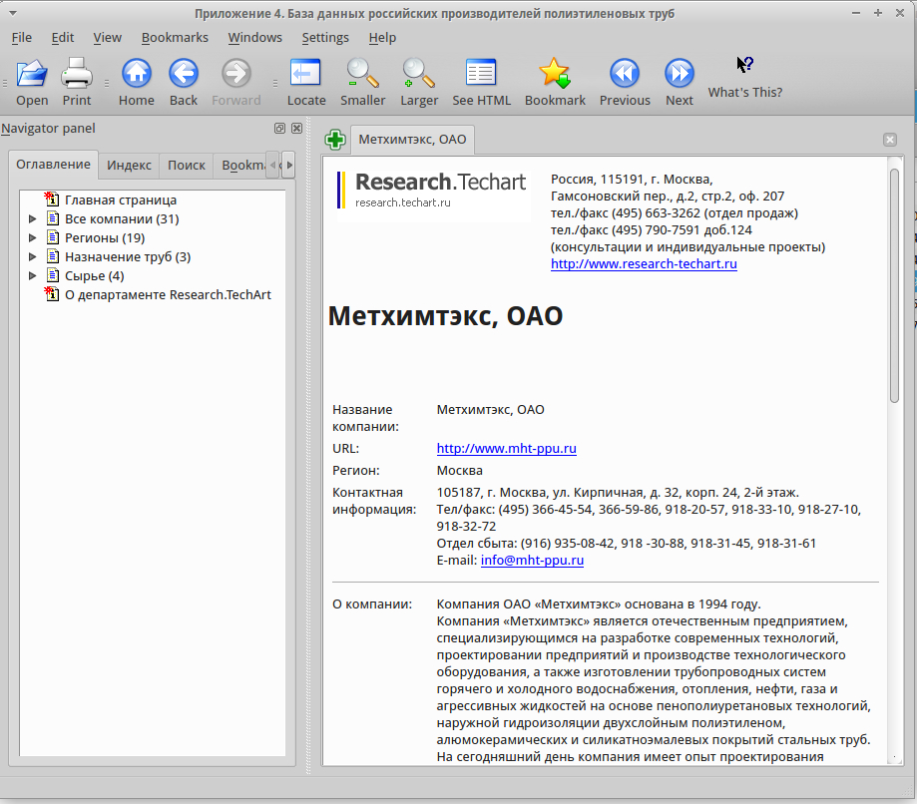Switch to the Индекс tab
Screen dimensions: 917x804
click(129, 166)
